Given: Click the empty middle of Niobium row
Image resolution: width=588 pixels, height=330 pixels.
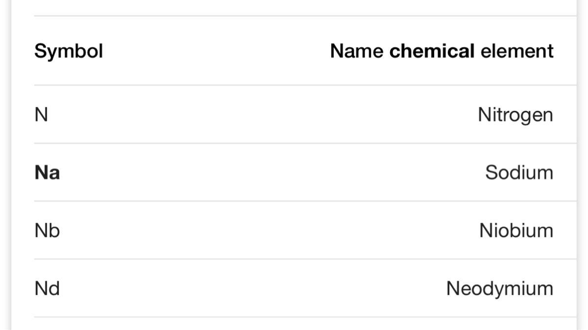Looking at the screenshot, I should 269,230.
